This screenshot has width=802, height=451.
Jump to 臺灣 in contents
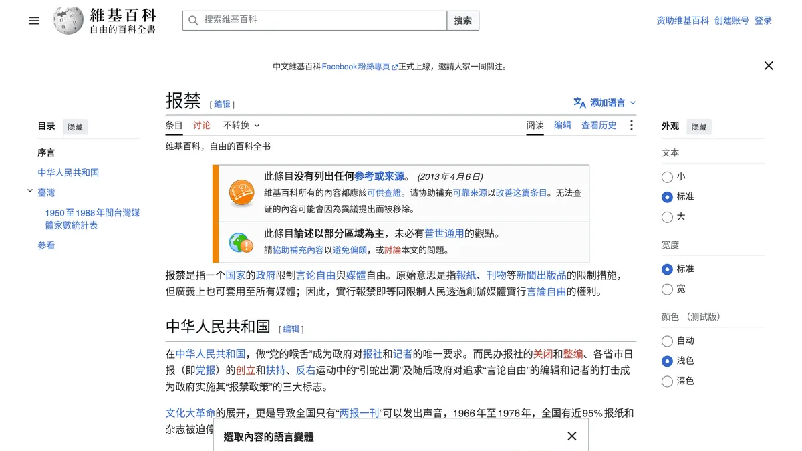[46, 192]
